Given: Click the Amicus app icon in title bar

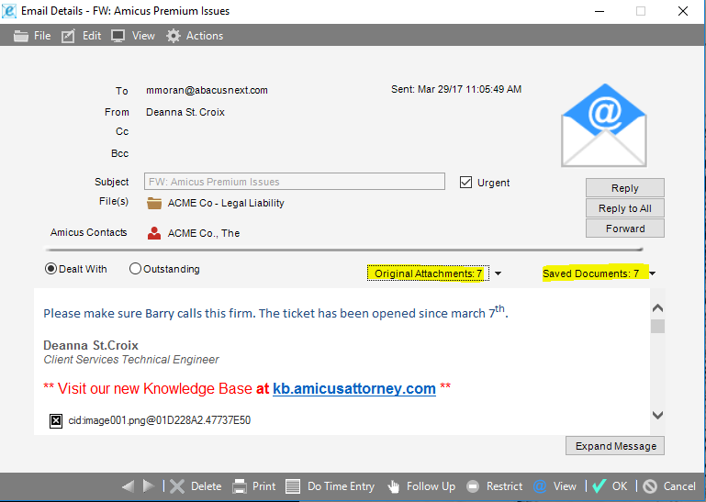Looking at the screenshot, I should point(9,11).
